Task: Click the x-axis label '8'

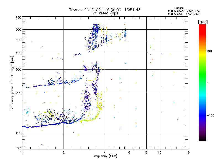Action: (x=146, y=152)
